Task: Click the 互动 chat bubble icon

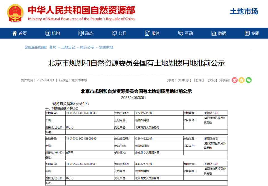Action: (x=181, y=33)
